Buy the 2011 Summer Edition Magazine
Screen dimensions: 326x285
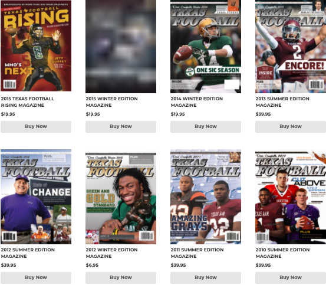coord(206,278)
